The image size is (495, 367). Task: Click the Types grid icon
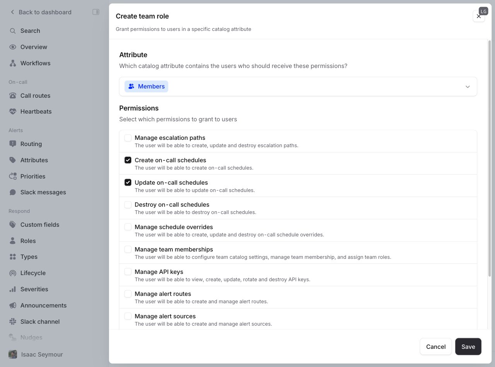pos(13,257)
